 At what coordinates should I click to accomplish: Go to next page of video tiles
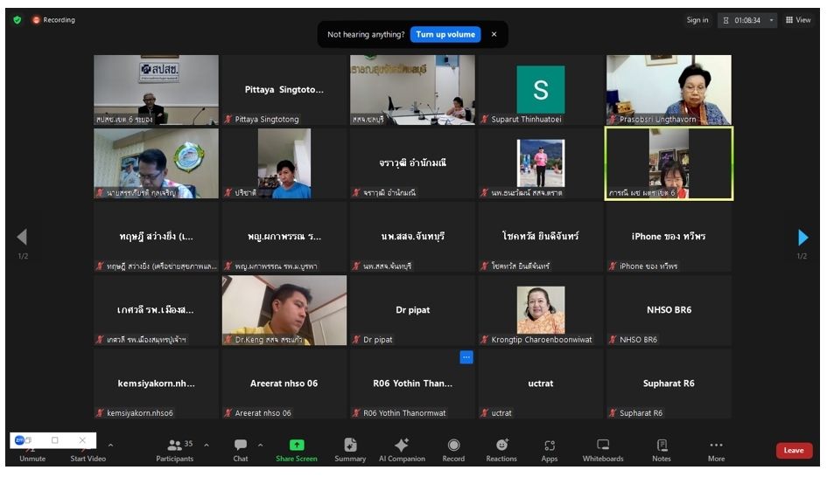pyautogui.click(x=802, y=238)
